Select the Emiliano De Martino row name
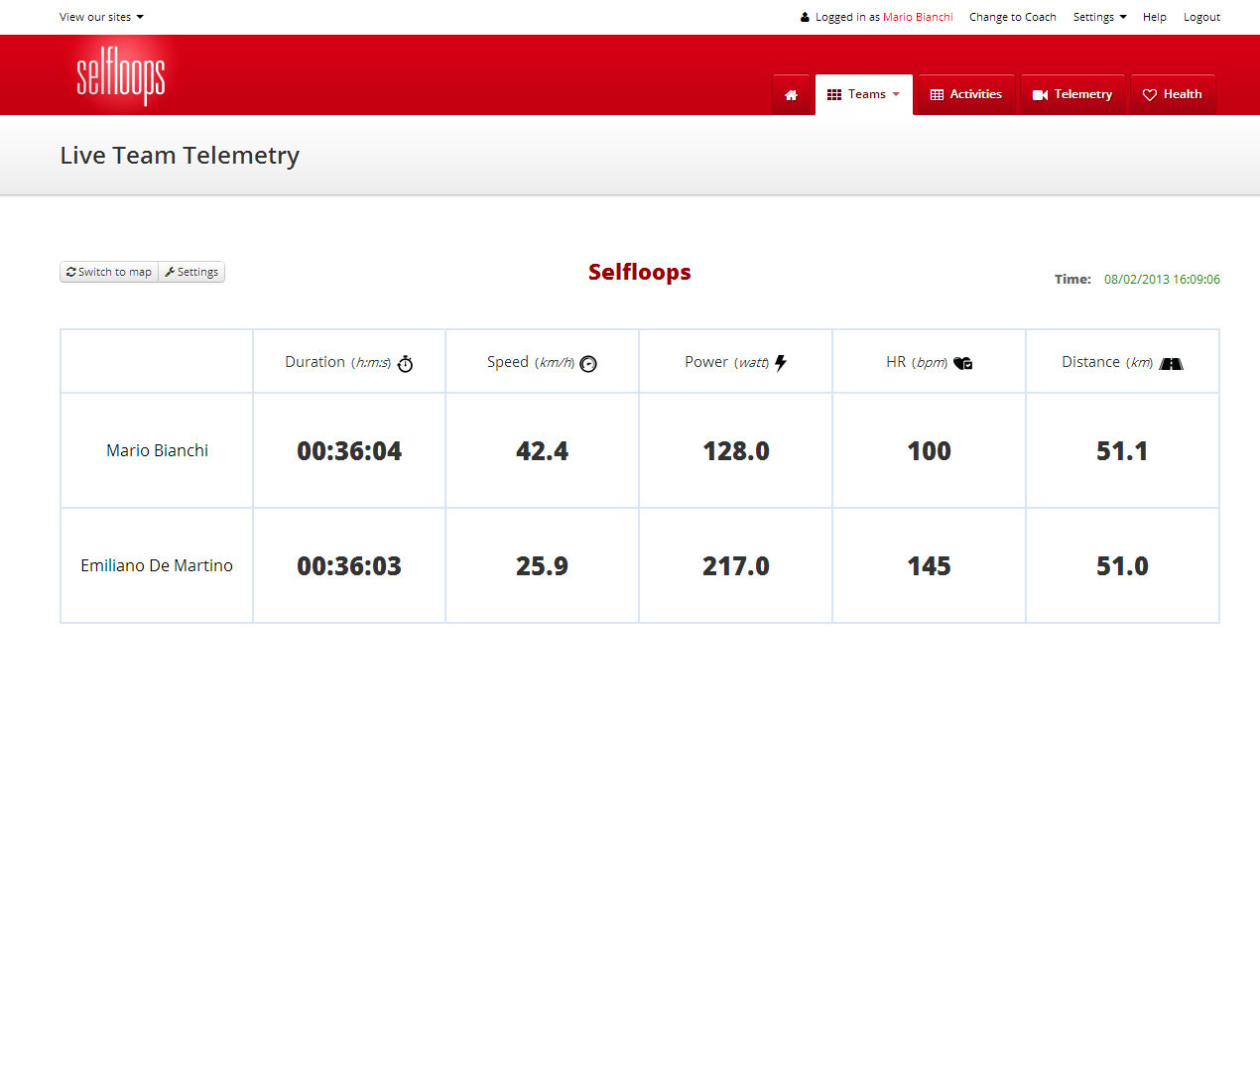The height and width of the screenshot is (1091, 1260). click(x=157, y=565)
